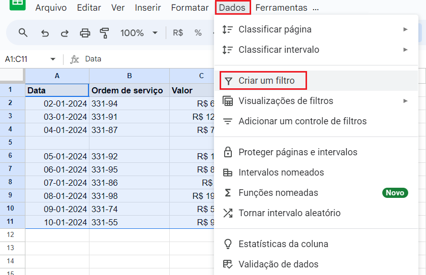Click the filter lines icon for controle de filtros

(228, 121)
